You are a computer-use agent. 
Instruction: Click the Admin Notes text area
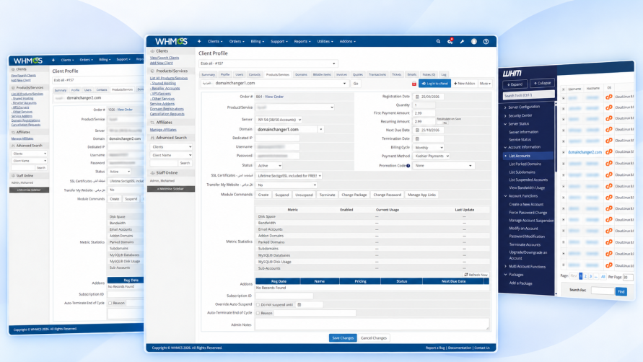tap(372, 324)
